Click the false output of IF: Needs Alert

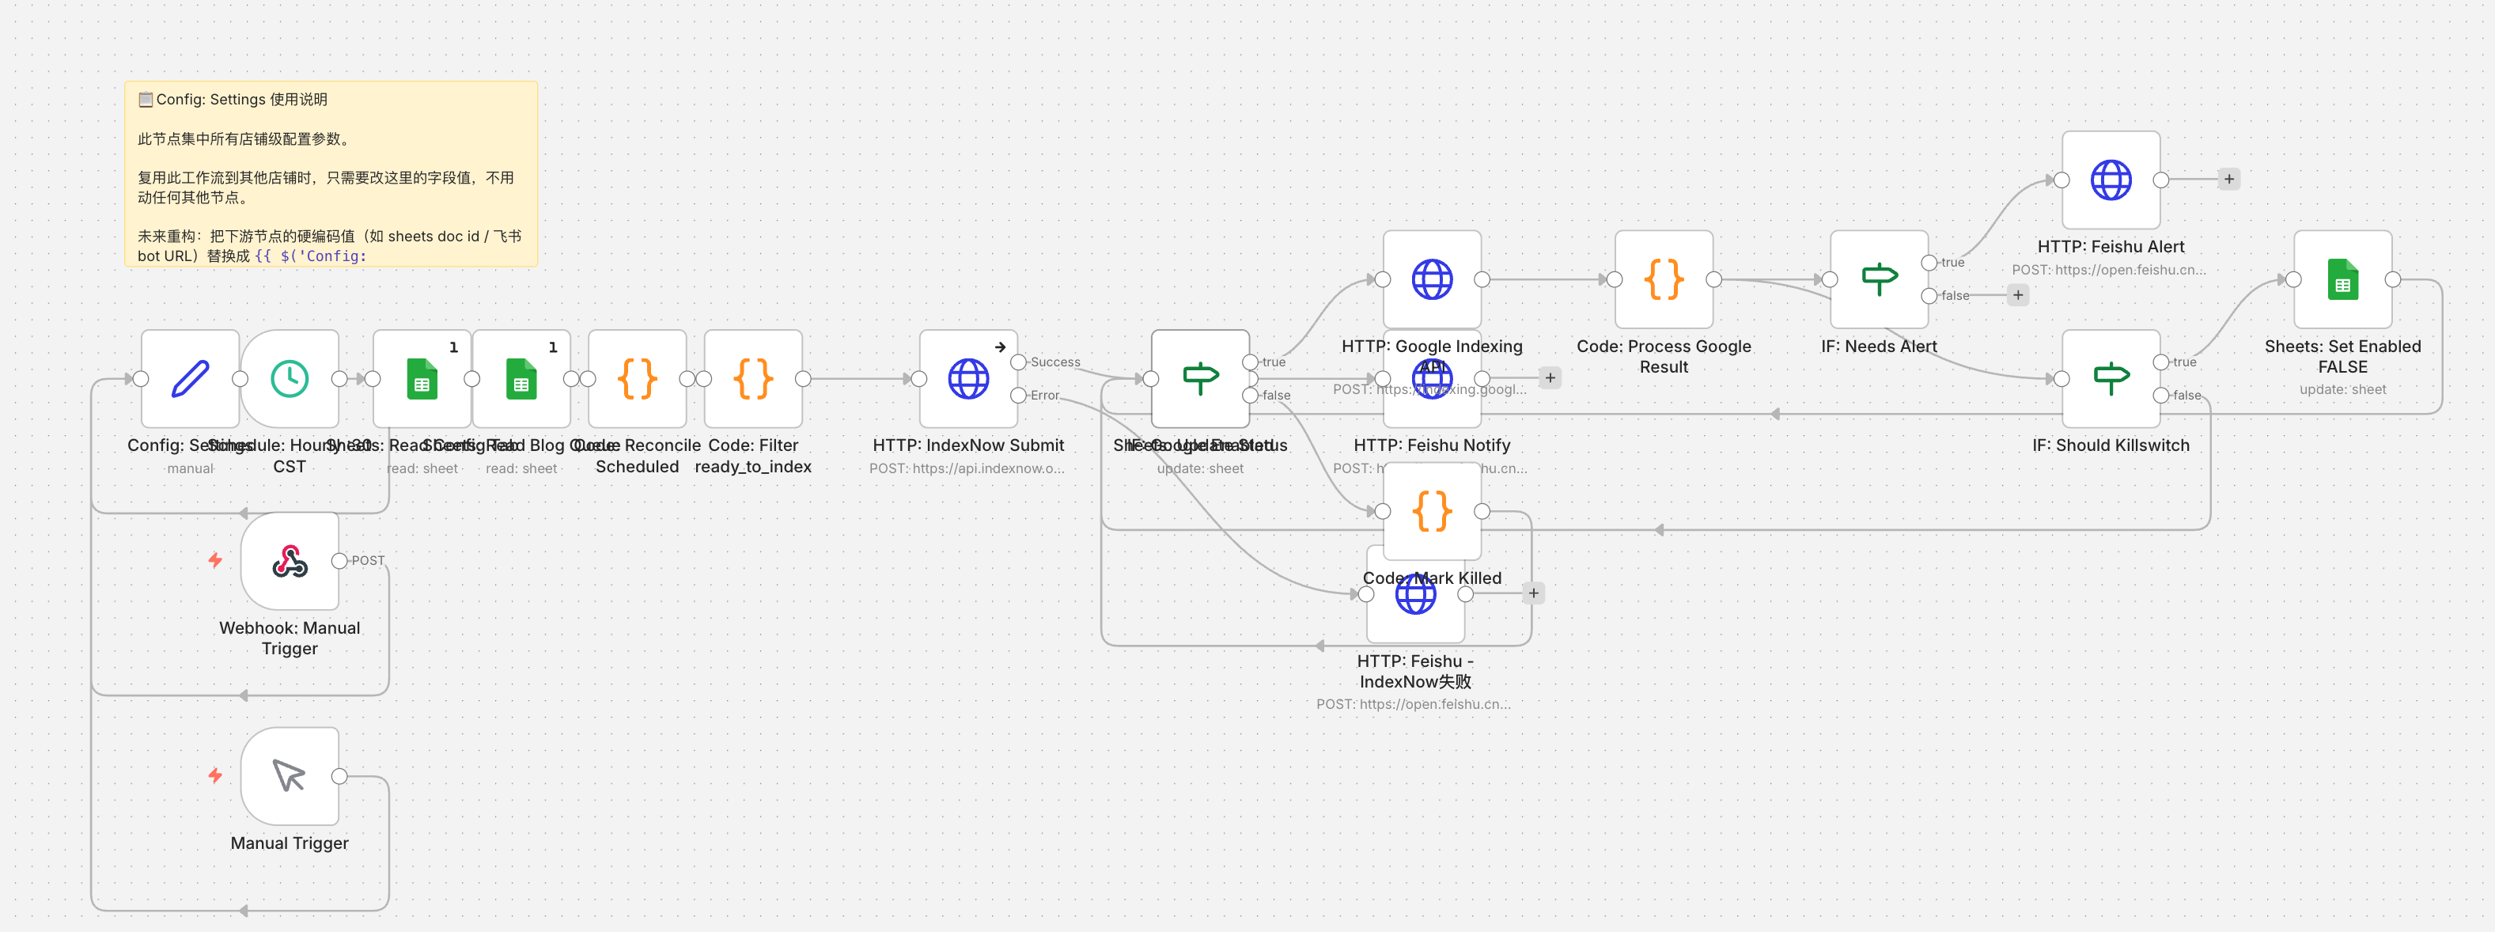(x=1929, y=295)
